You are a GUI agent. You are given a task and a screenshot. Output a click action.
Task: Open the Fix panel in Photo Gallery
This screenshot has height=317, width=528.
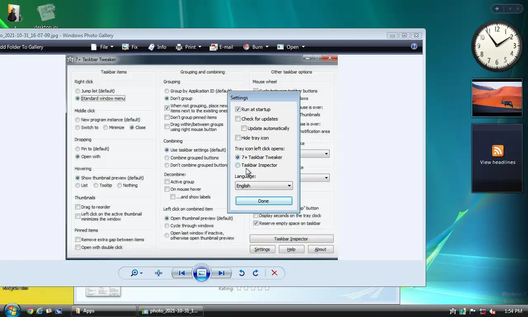click(x=130, y=47)
